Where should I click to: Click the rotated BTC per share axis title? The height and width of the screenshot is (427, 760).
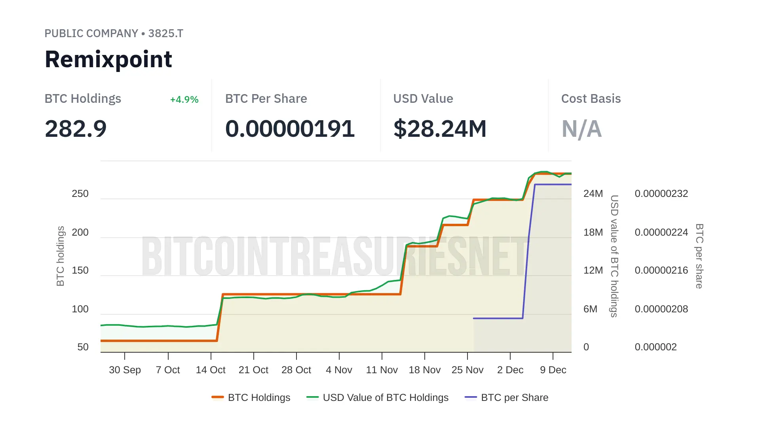[x=699, y=256]
